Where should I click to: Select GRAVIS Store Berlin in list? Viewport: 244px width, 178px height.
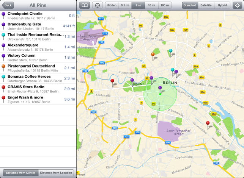point(38,89)
